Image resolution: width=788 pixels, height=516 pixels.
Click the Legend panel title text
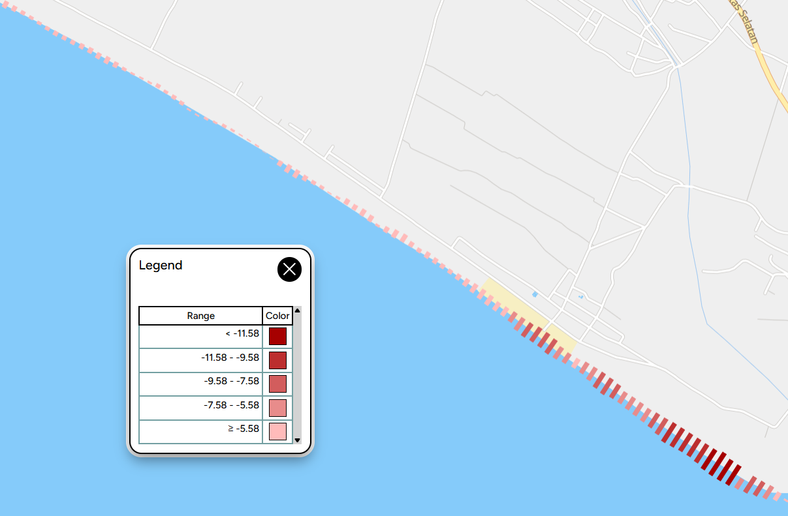click(160, 265)
